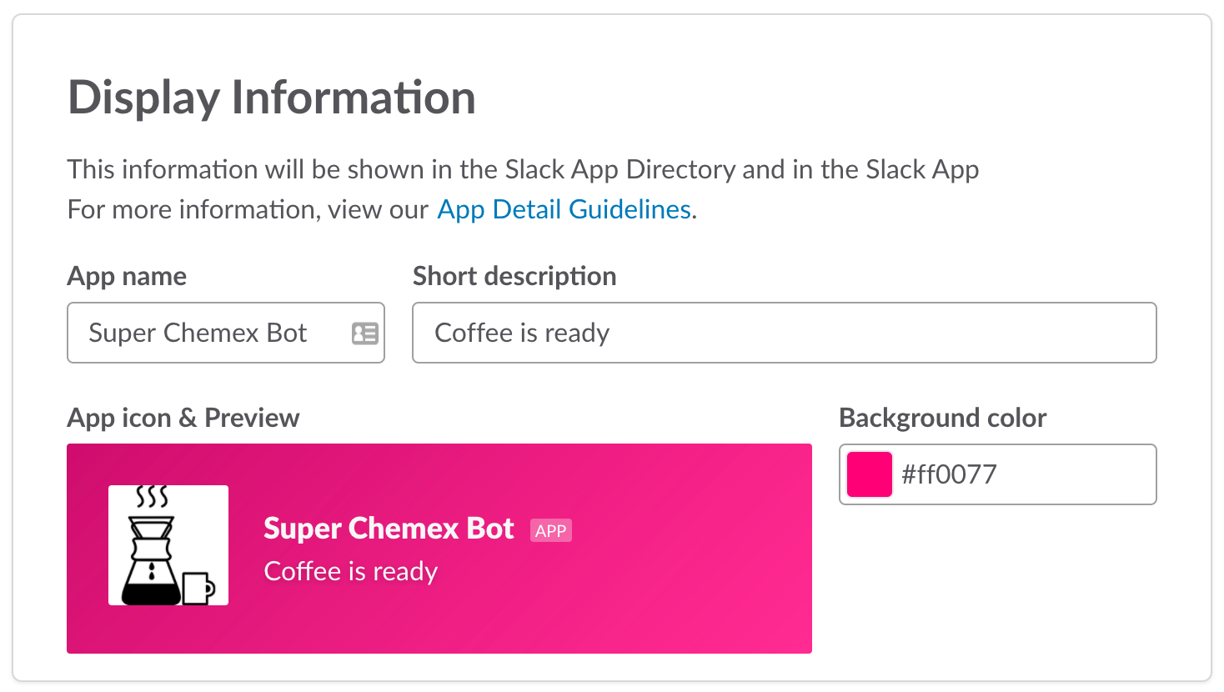The image size is (1224, 692).
Task: Click the App name label
Action: (x=127, y=277)
